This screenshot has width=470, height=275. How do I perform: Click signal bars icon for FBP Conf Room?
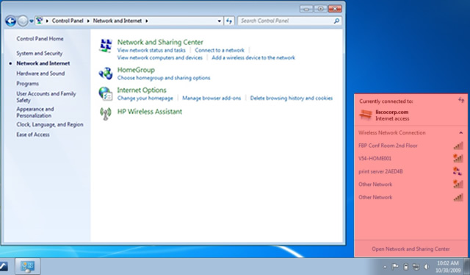[x=458, y=146]
